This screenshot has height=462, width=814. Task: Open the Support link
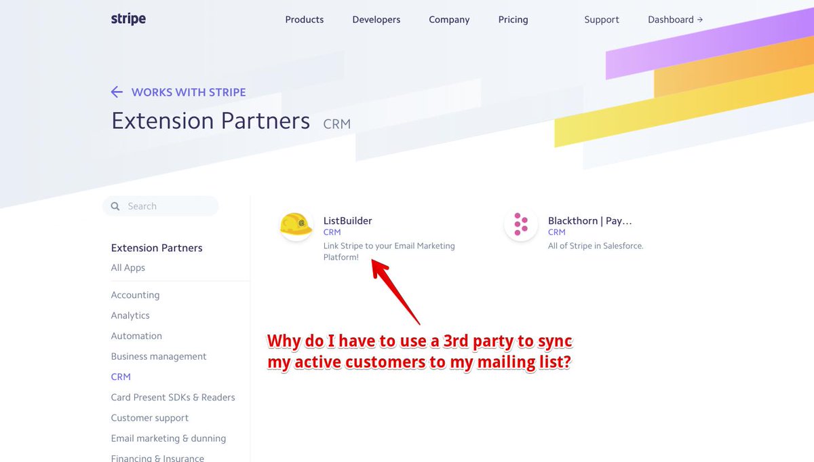click(x=602, y=20)
